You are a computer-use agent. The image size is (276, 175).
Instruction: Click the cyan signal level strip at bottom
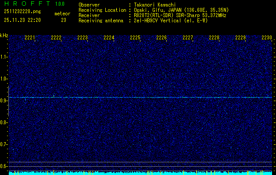point(140,173)
